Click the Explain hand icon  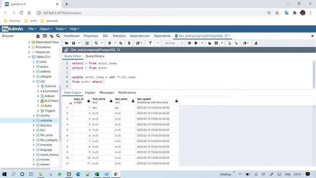point(209,43)
